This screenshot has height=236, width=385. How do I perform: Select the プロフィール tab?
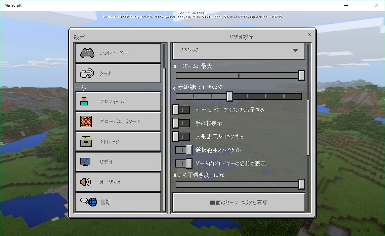click(118, 101)
